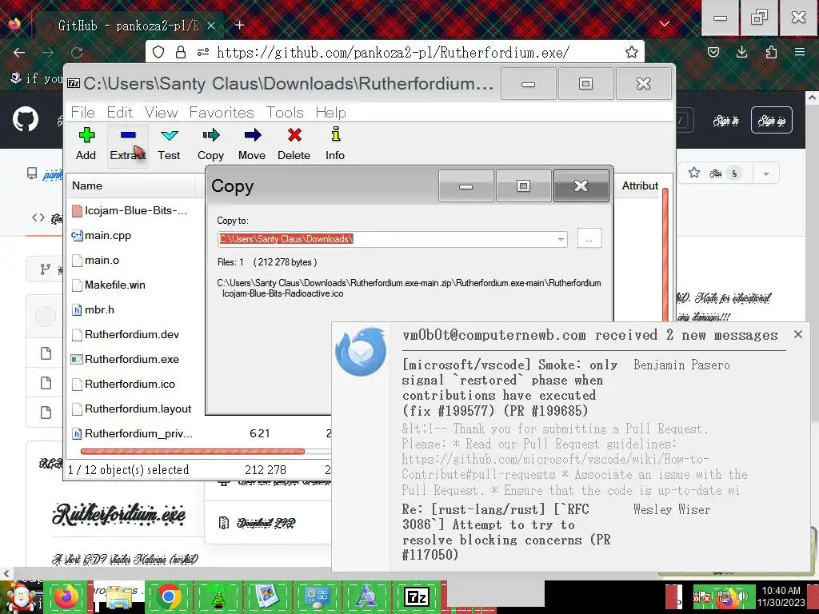Viewport: 819px width, 614px height.
Task: Click the site padlock icon in the address bar
Action: click(181, 52)
